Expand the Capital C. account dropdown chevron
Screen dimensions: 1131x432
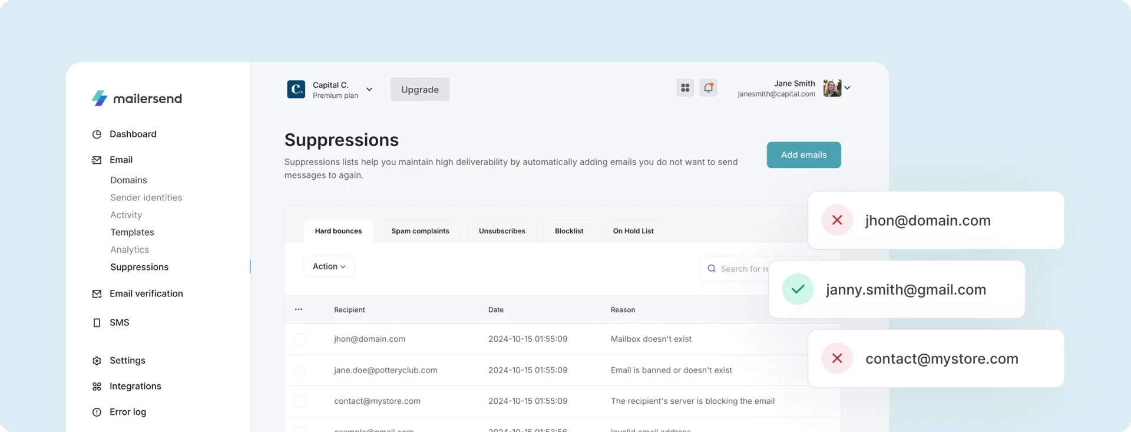(x=369, y=90)
